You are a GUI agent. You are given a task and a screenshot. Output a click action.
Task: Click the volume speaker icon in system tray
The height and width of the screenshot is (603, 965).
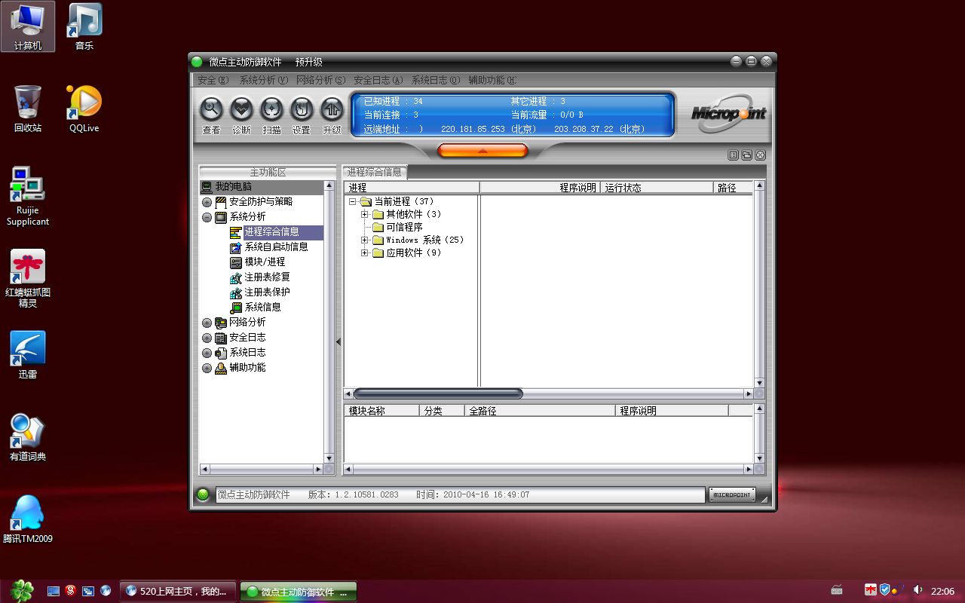point(918,590)
